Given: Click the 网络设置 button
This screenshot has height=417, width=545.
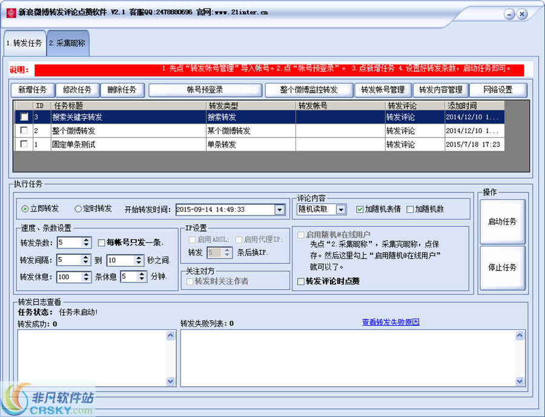Looking at the screenshot, I should click(498, 90).
